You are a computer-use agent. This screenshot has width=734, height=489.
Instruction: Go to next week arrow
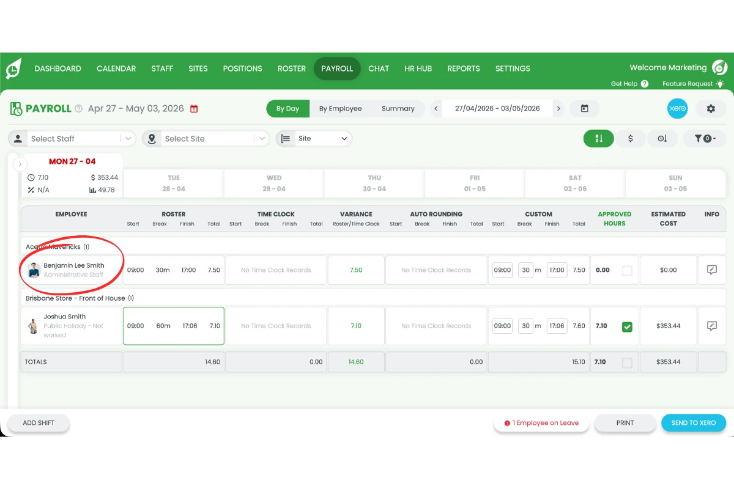[x=558, y=109]
